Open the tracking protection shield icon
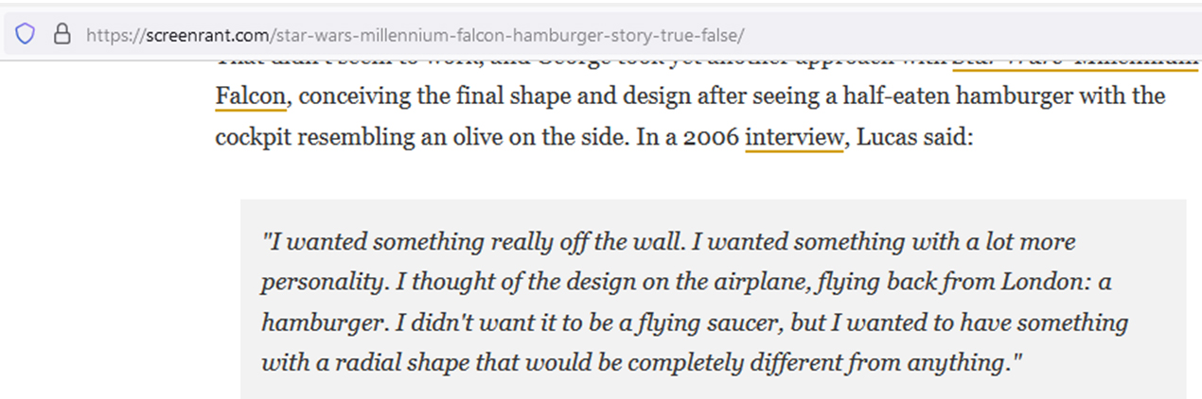The height and width of the screenshot is (399, 1202). point(25,34)
